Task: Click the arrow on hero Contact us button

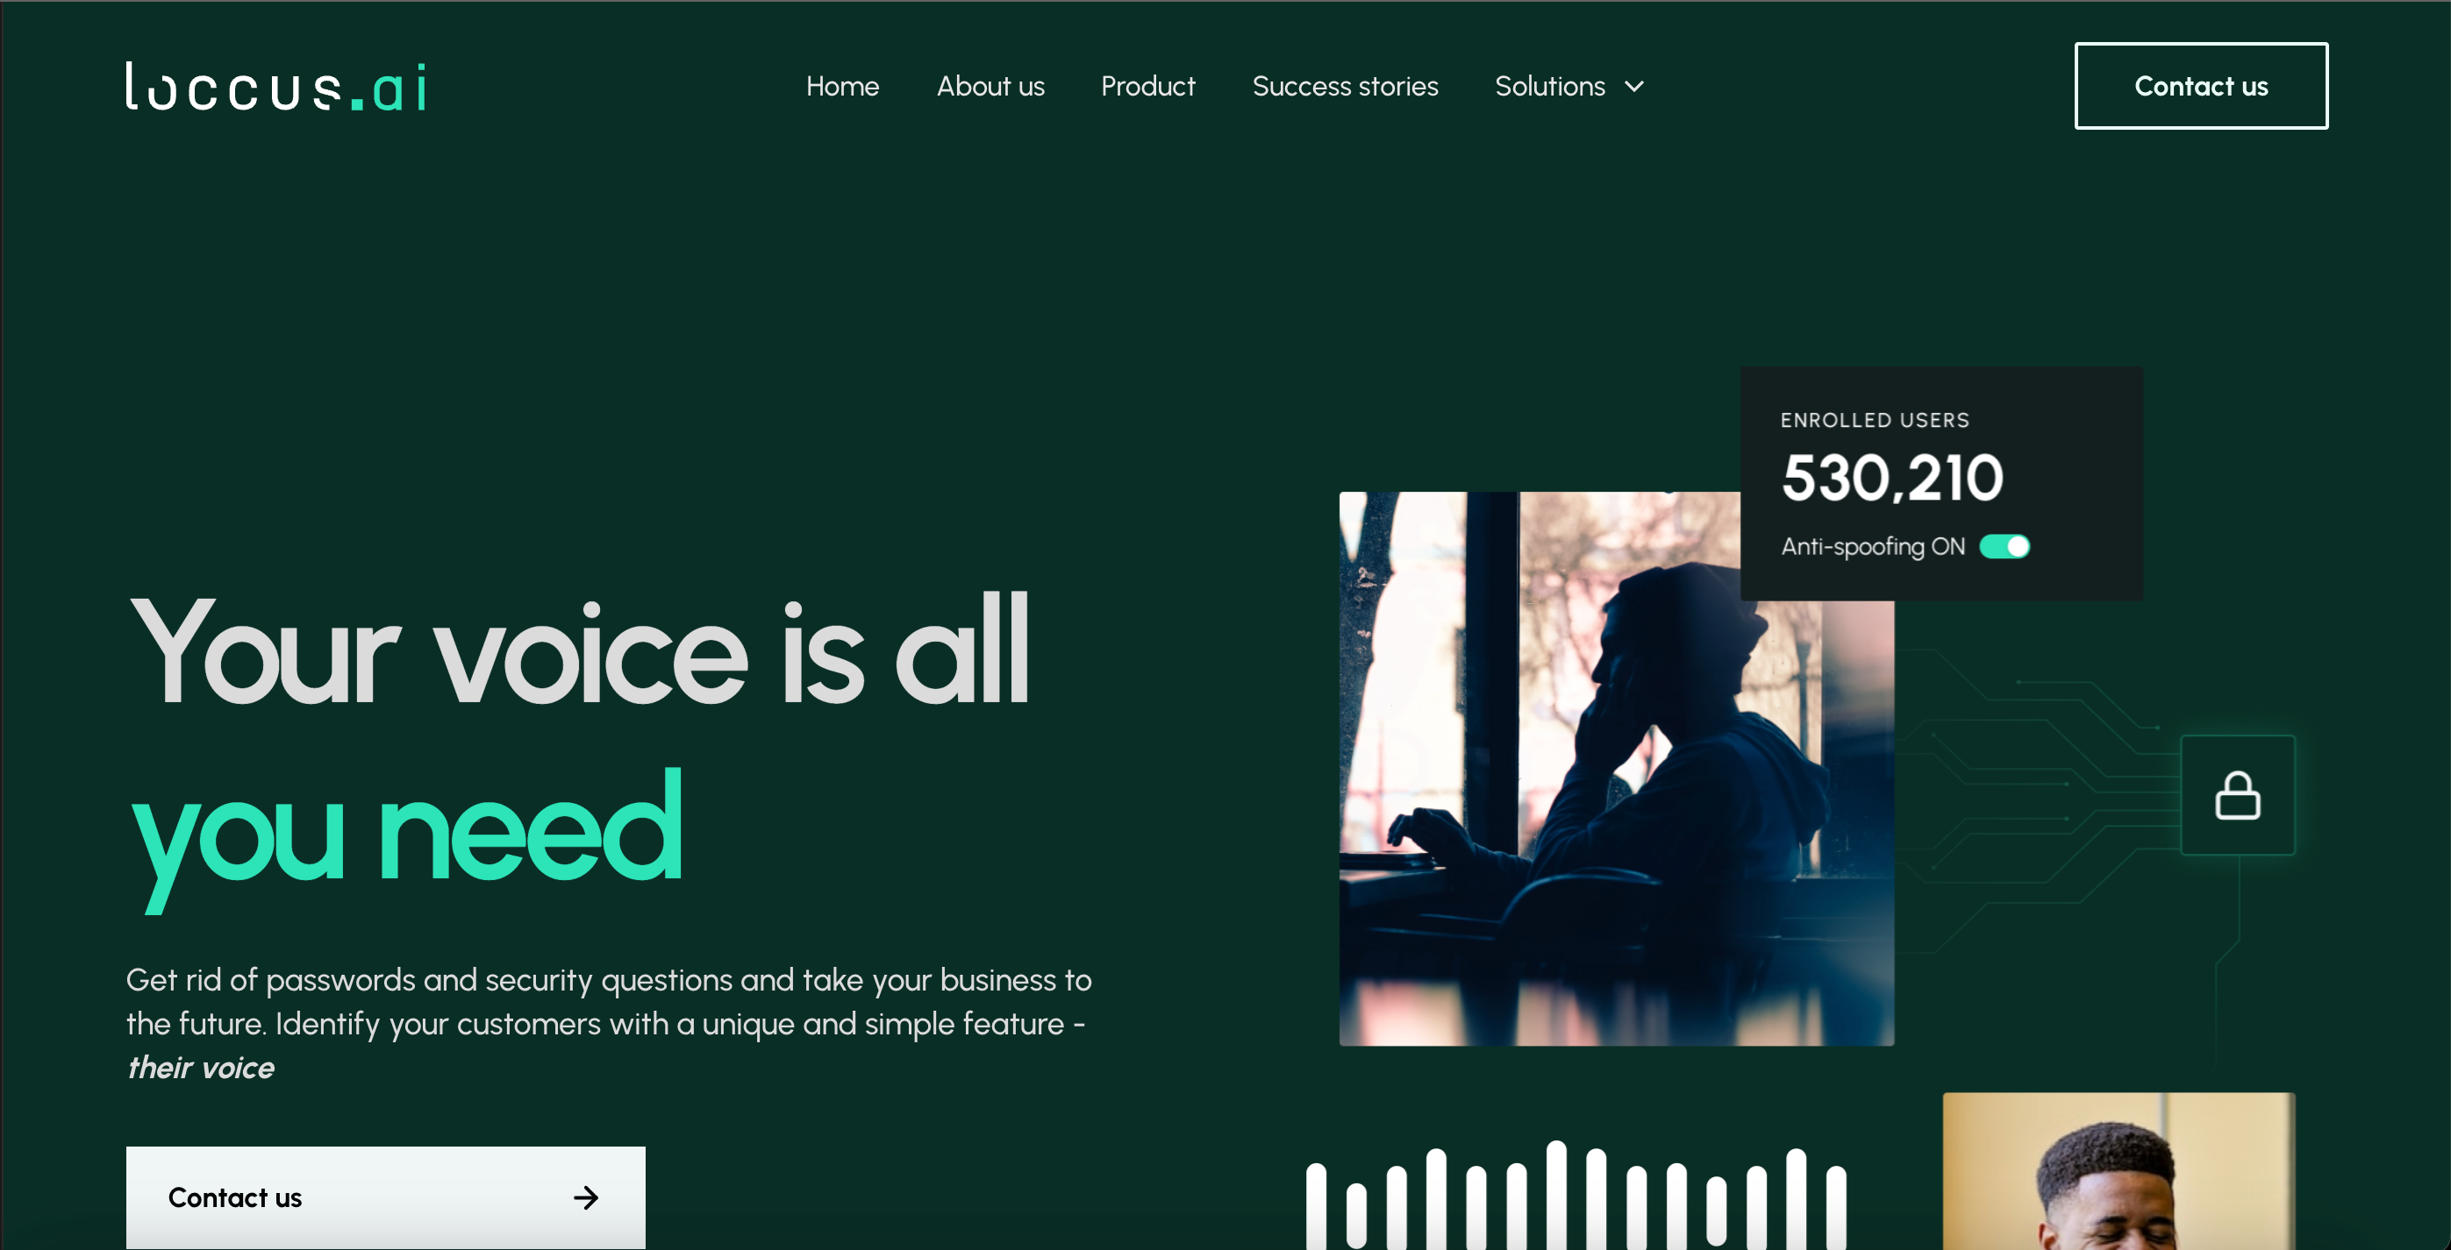Action: (586, 1197)
